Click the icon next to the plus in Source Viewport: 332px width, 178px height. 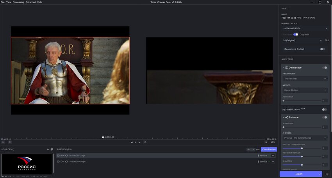tap(52, 150)
